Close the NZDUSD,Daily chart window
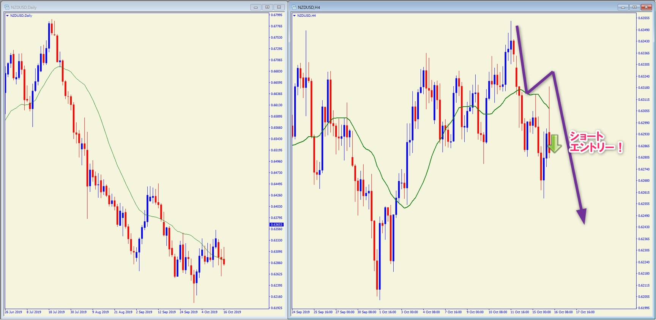Image resolution: width=656 pixels, height=320 pixels. [279, 7]
